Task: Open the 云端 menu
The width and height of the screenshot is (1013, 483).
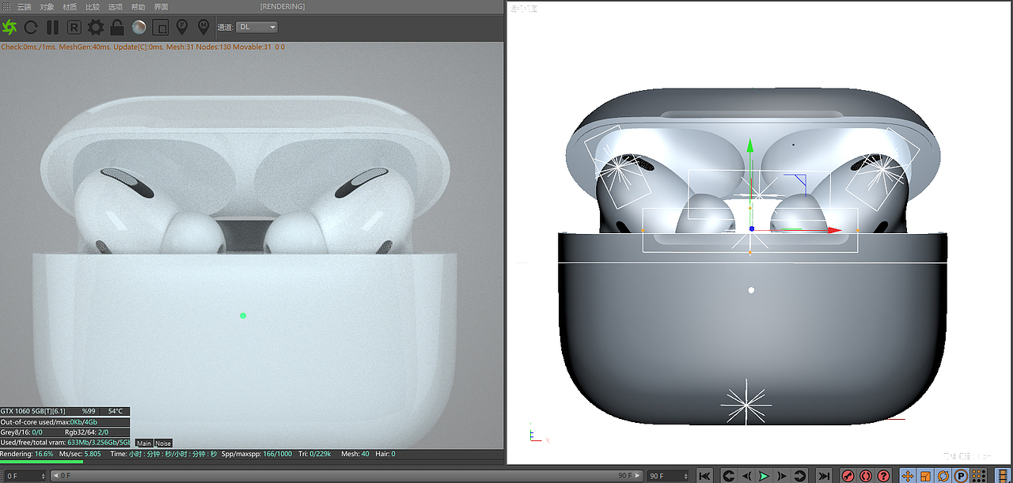Action: point(24,6)
